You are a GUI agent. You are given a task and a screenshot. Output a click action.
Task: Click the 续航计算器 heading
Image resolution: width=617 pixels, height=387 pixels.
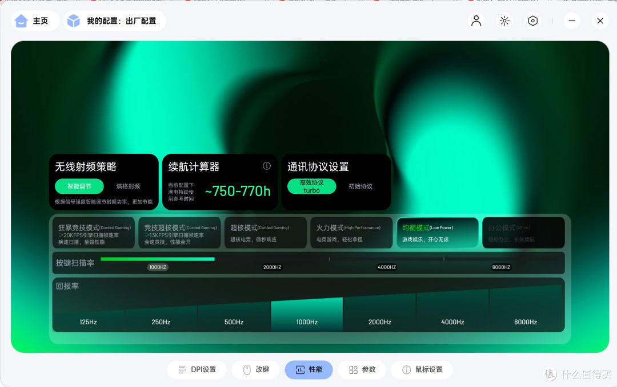click(194, 167)
